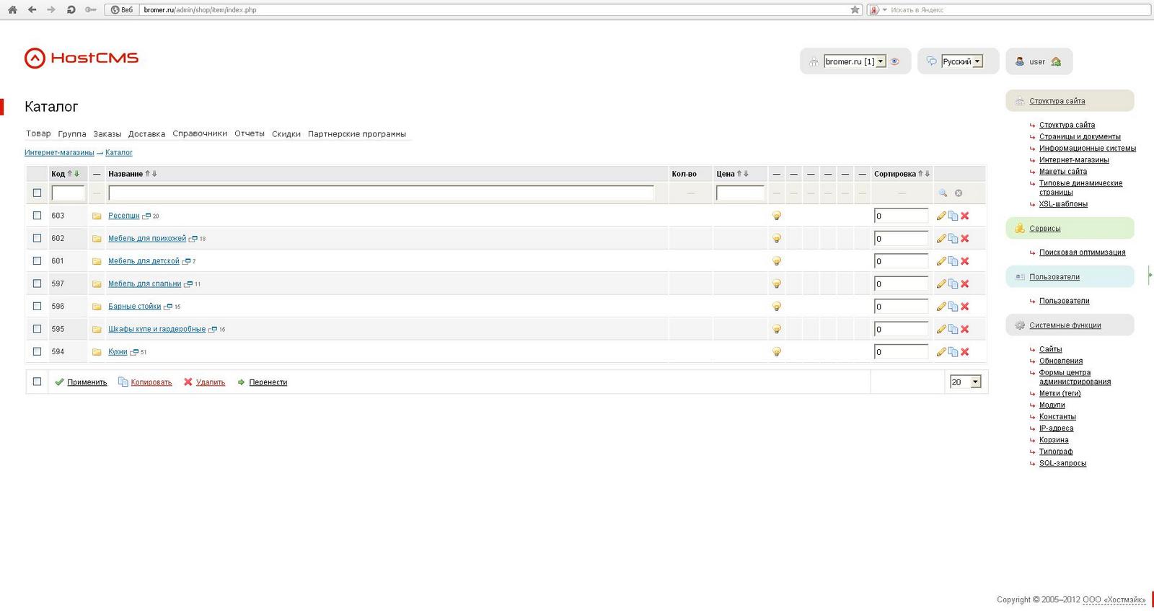1154x611 pixels.
Task: Open the Заказы menu
Action: point(107,133)
